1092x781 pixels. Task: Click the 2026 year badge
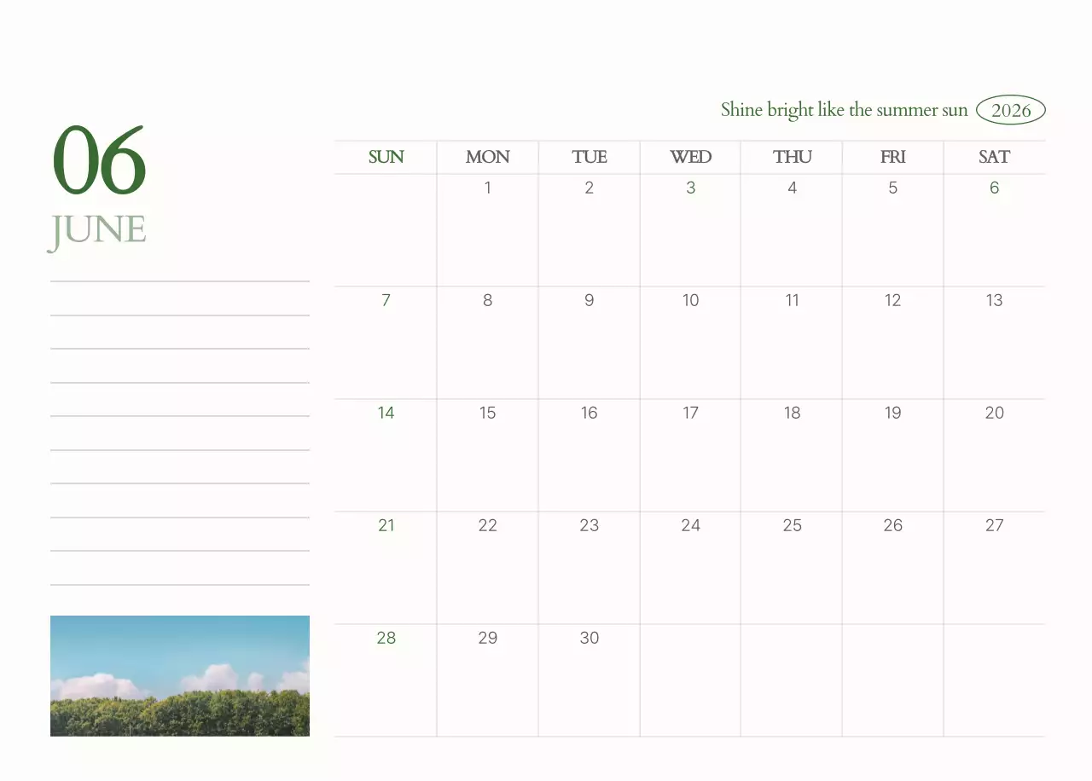pos(1010,110)
